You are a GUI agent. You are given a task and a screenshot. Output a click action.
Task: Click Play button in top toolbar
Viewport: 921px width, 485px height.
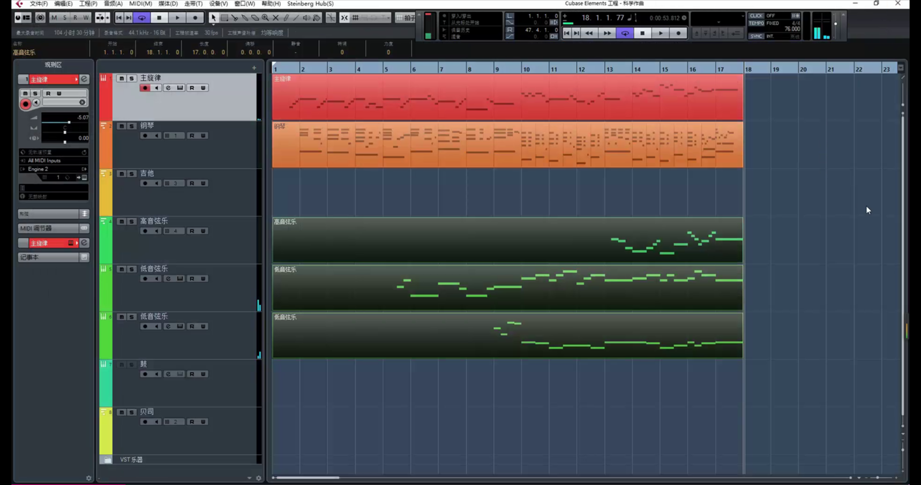coord(177,18)
